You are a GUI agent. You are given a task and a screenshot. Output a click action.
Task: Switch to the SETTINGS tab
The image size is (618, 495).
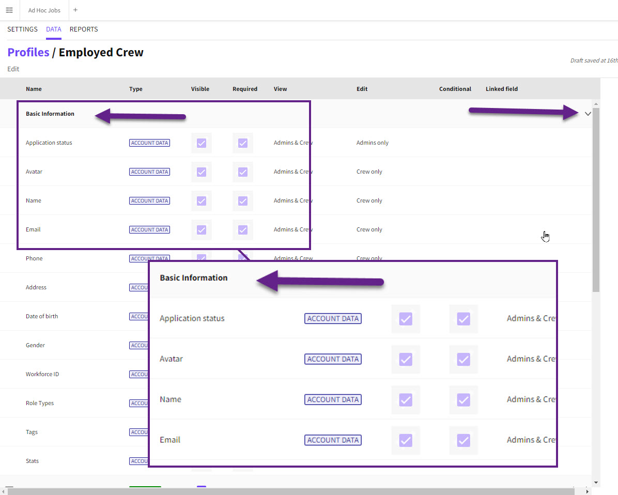22,29
